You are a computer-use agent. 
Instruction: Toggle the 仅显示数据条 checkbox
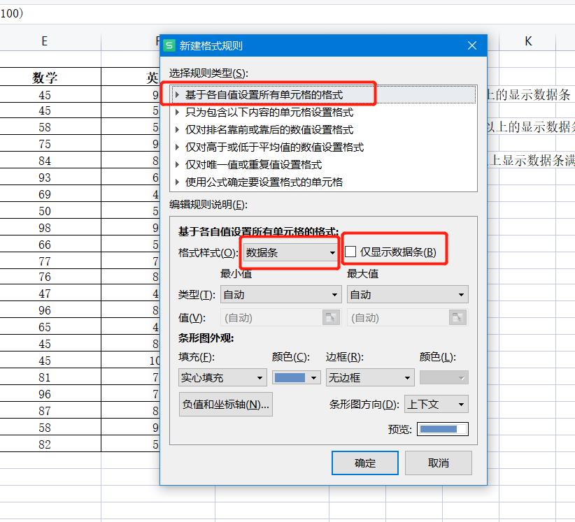click(349, 252)
